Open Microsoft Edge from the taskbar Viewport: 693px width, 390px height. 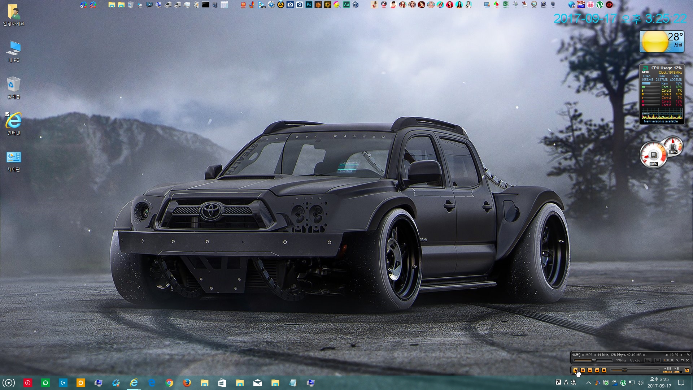(x=152, y=383)
